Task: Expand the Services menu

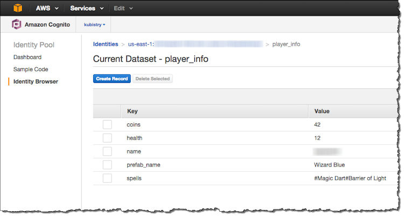Action: (x=86, y=8)
